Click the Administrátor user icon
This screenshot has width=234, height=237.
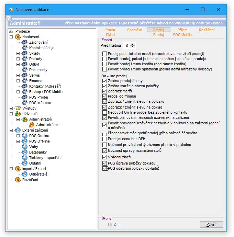(32, 125)
